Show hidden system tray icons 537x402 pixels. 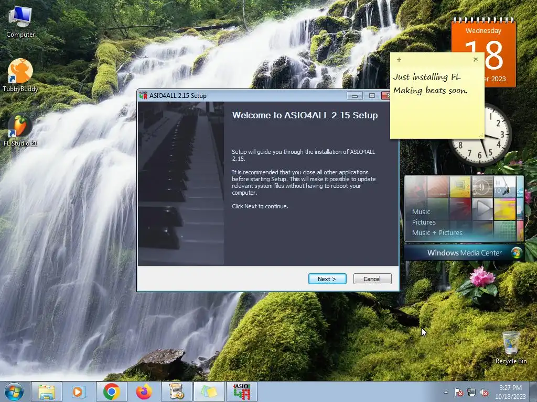[446, 392]
